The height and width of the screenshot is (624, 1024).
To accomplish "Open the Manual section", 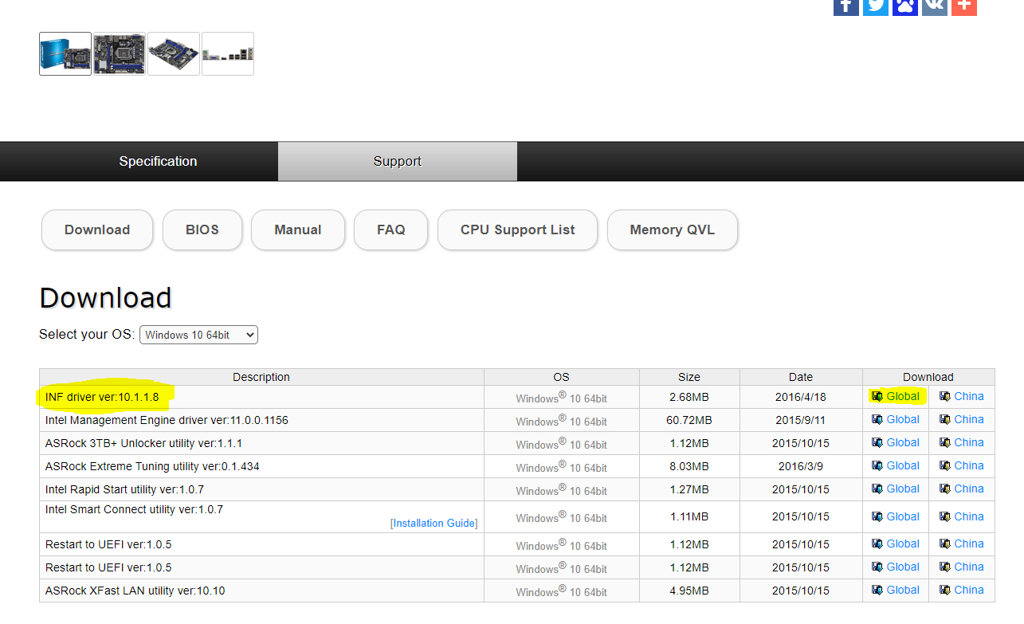I will 298,230.
